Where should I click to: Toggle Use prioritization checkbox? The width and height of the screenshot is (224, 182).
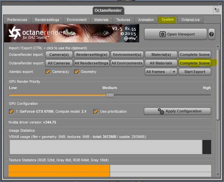96,111
